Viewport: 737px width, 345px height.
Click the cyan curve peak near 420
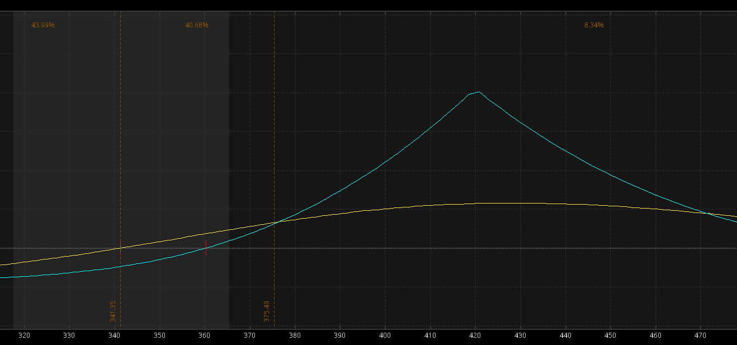point(478,92)
